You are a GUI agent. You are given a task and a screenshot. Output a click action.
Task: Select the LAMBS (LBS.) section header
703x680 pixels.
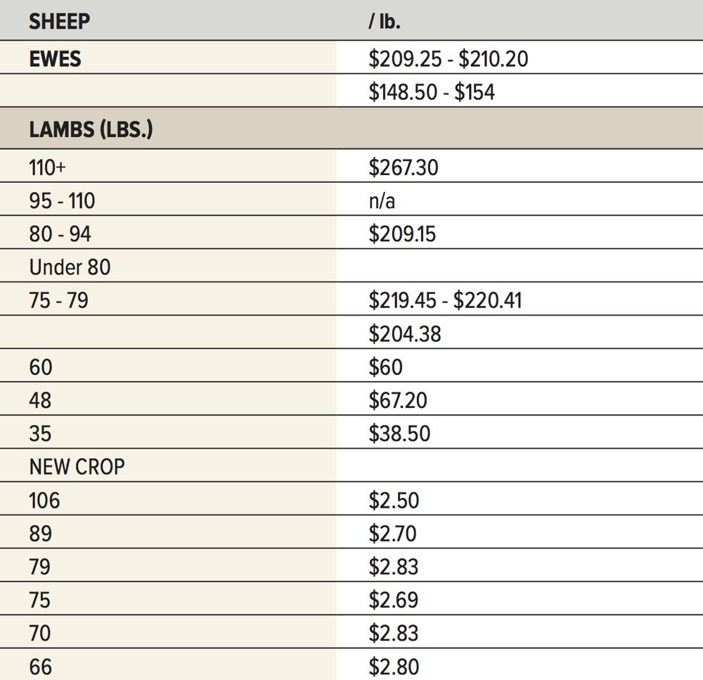[91, 129]
